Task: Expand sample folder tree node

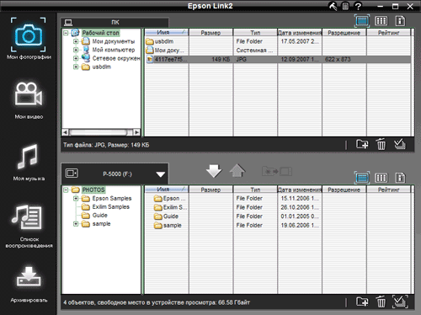Action: click(76, 224)
